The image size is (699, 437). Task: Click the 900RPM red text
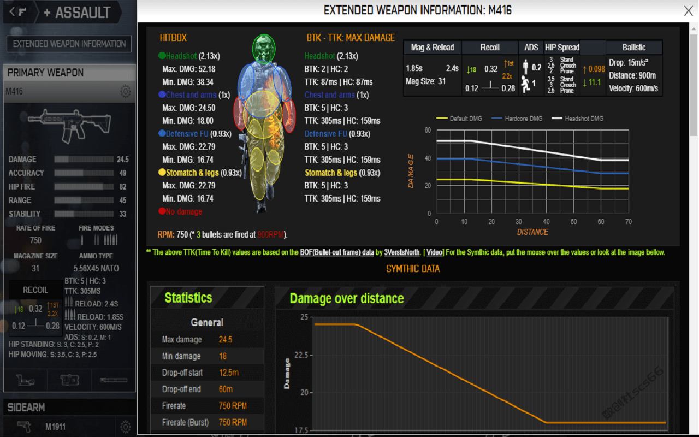pyautogui.click(x=270, y=235)
